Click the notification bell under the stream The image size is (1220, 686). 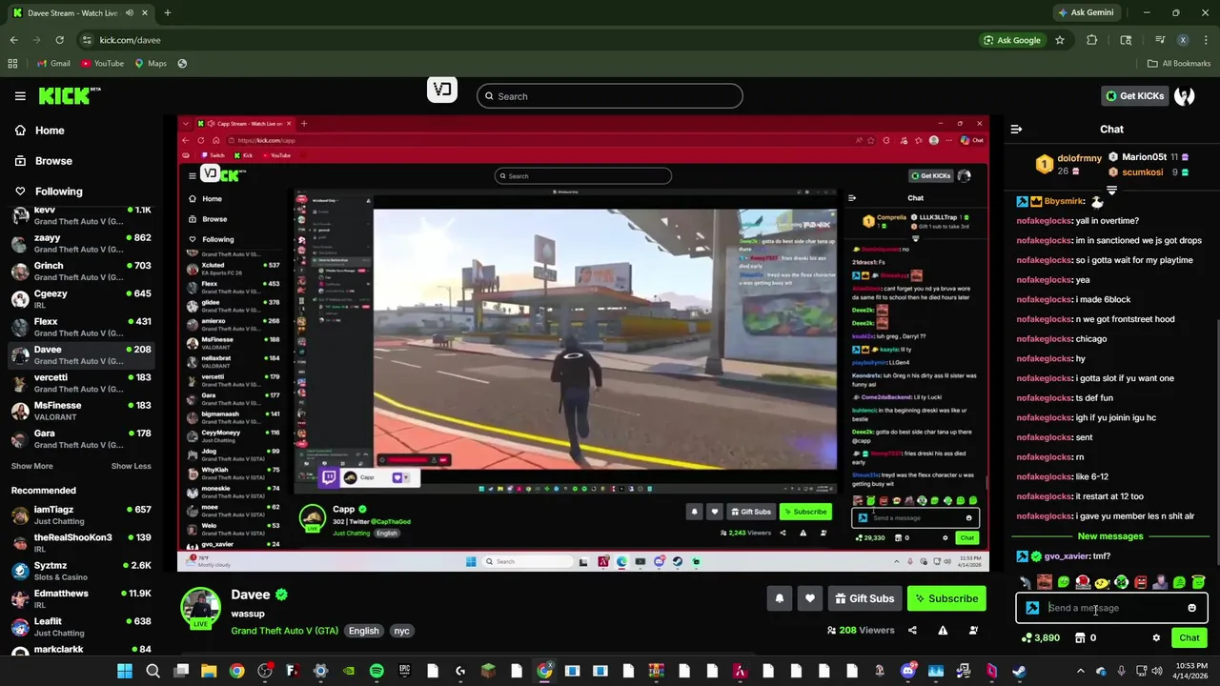(779, 598)
